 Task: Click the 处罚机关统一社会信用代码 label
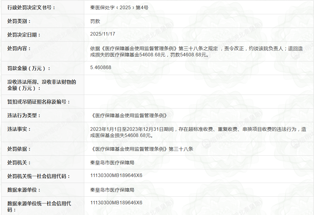(x=39, y=176)
